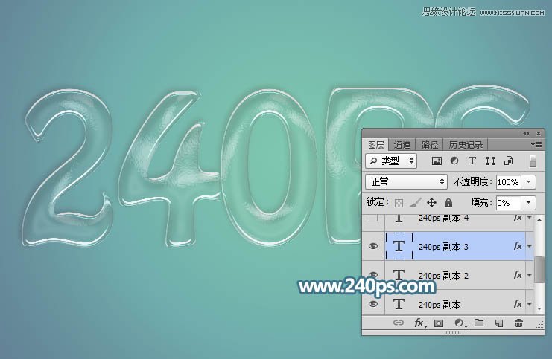Click fx icon on 240ps 副本 3

pyautogui.click(x=518, y=246)
